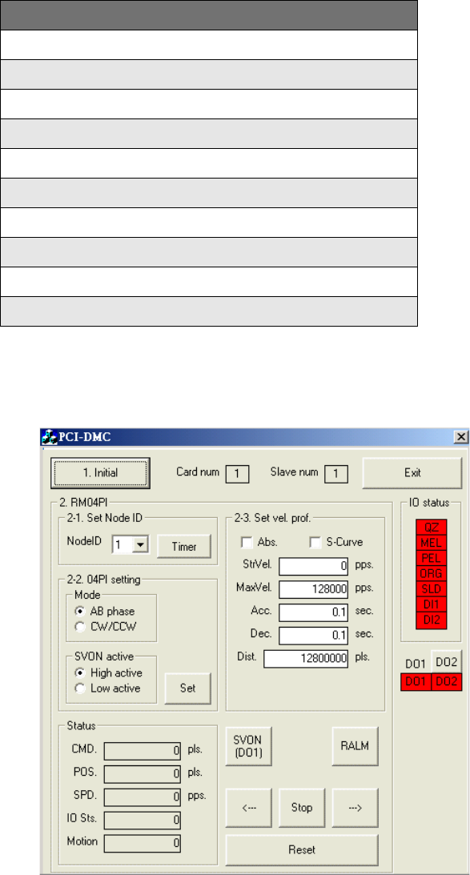The image size is (470, 875).
Task: Click the red QZ status indicator
Action: [x=431, y=528]
